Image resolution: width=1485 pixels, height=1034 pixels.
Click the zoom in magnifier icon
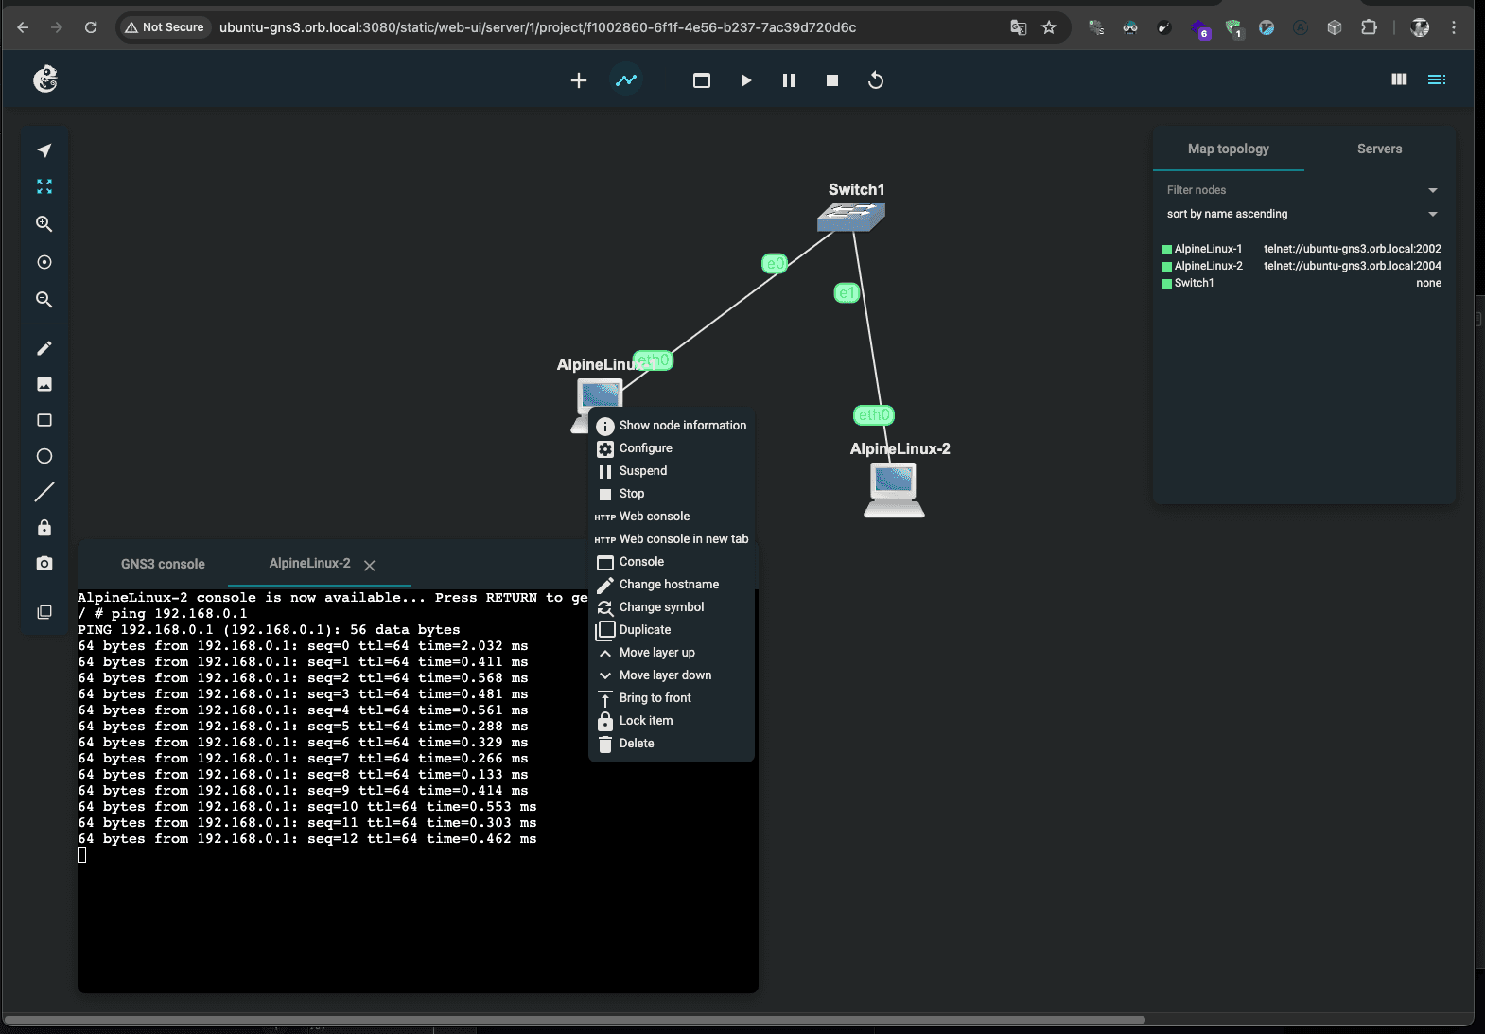(44, 224)
